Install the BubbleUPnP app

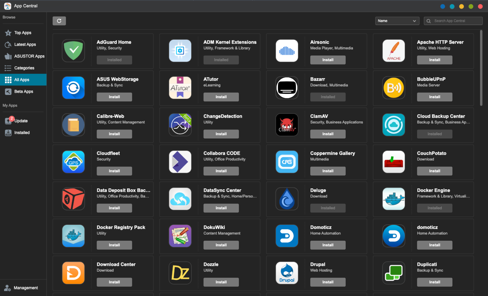[434, 97]
